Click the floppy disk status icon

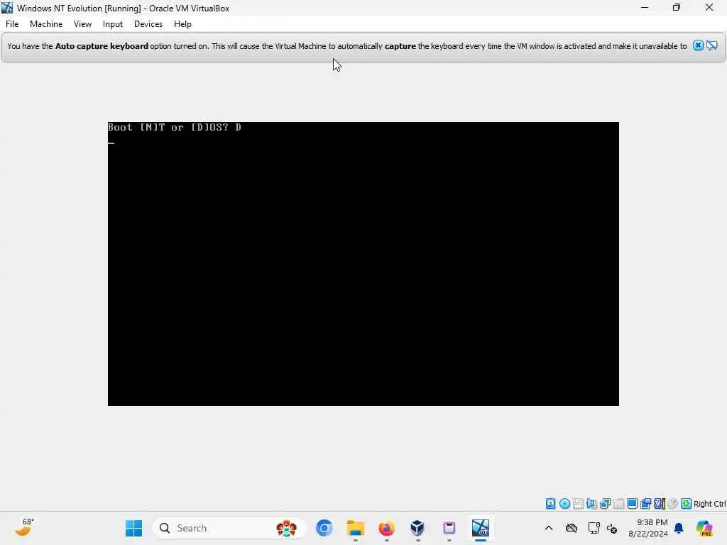click(578, 504)
